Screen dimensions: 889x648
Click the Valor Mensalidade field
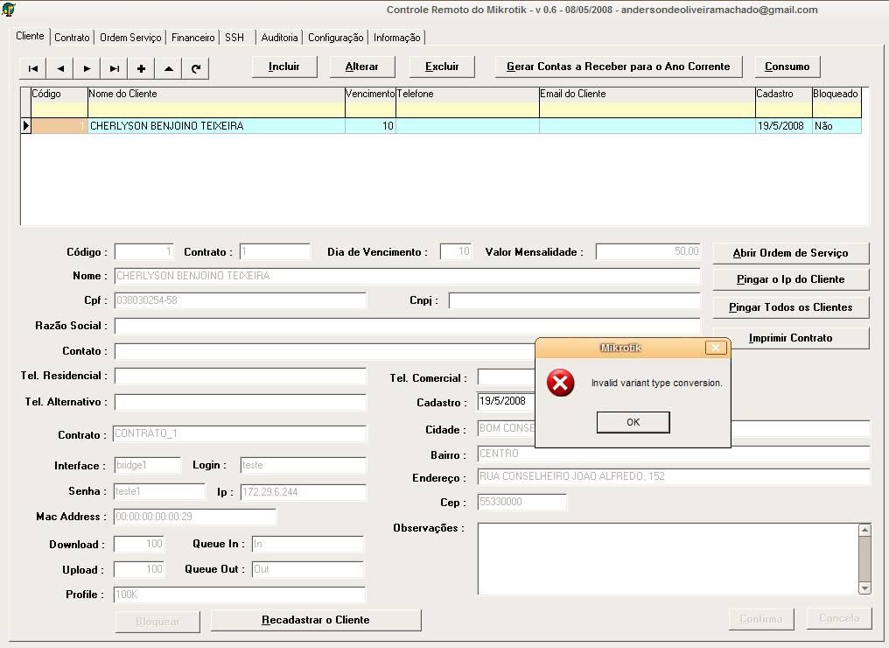(x=648, y=251)
